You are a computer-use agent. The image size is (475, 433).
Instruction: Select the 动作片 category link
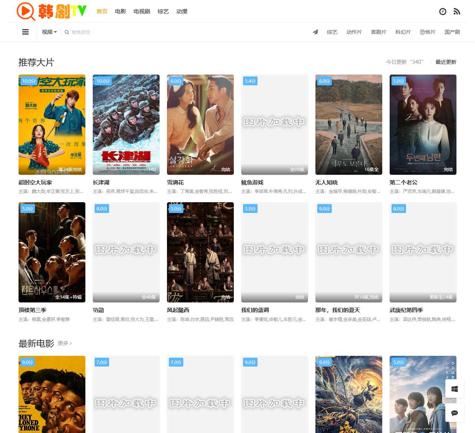[x=354, y=32]
